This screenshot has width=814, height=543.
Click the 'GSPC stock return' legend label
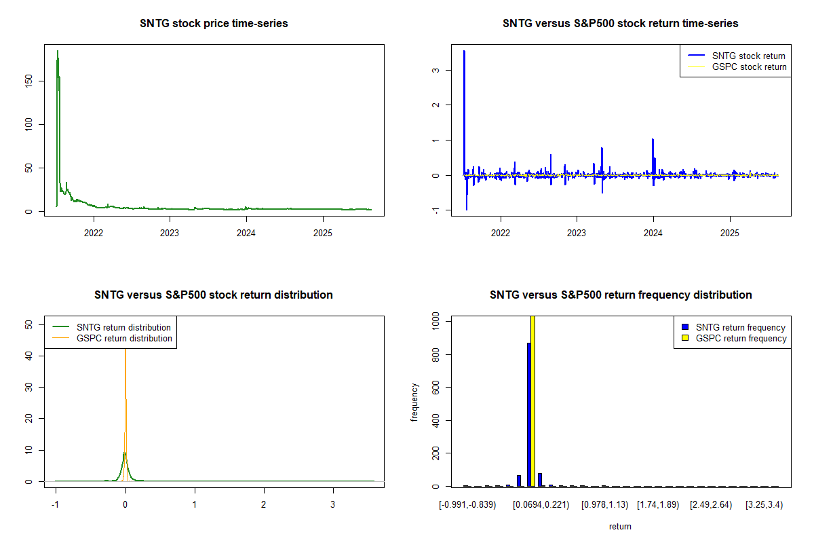(x=749, y=67)
